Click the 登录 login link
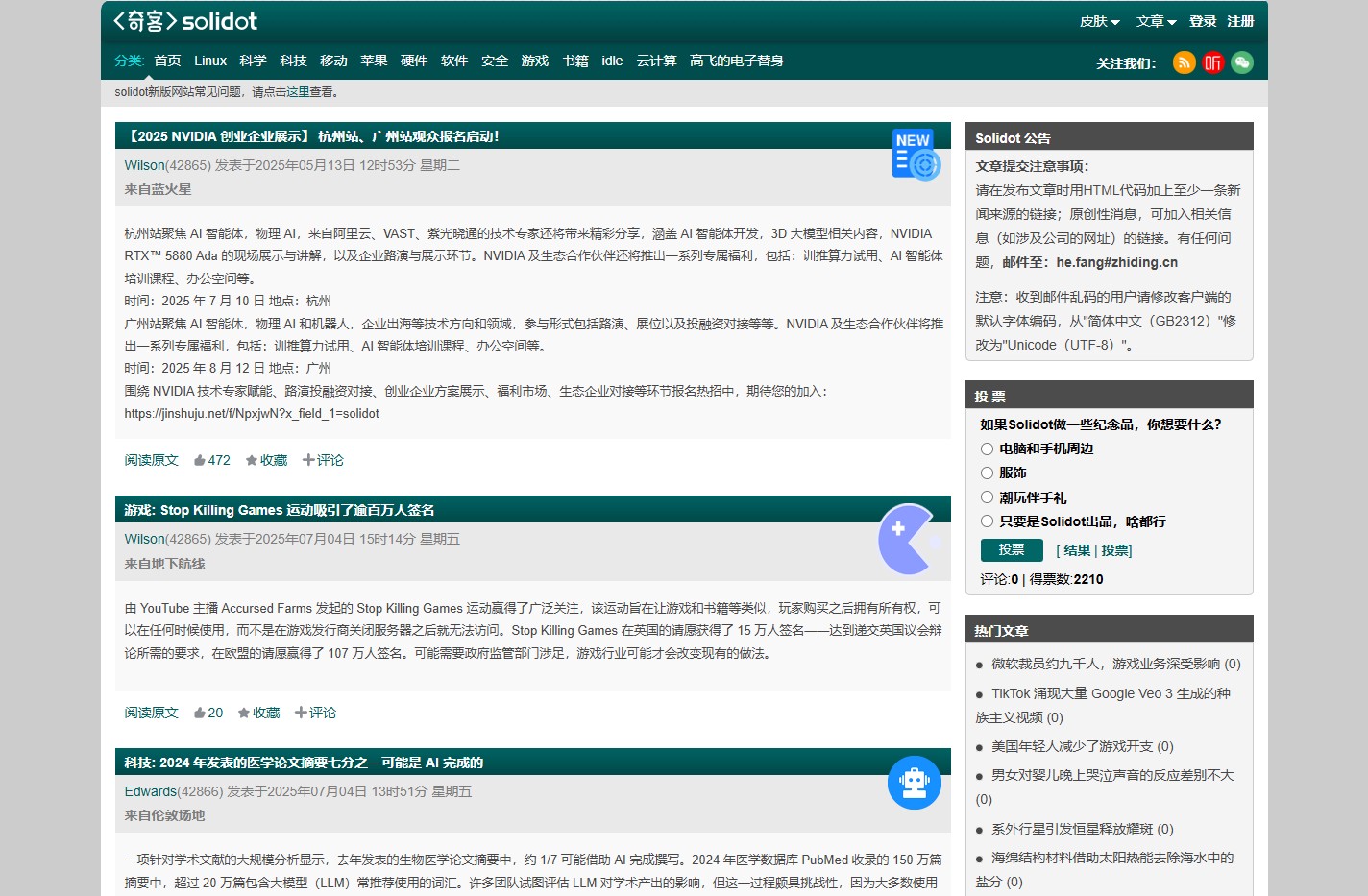The width and height of the screenshot is (1368, 896). click(1203, 21)
